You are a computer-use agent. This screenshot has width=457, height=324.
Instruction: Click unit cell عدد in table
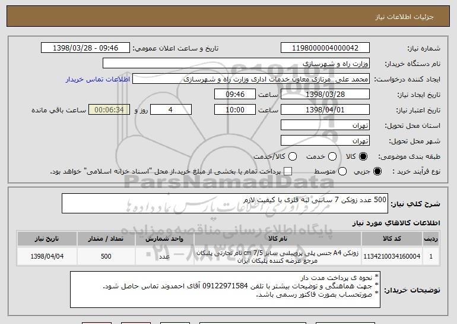[164, 256]
